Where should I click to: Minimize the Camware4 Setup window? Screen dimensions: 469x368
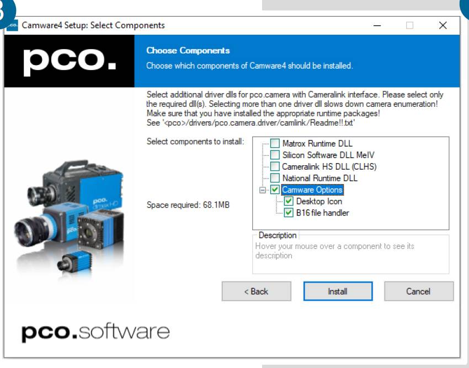[376, 26]
